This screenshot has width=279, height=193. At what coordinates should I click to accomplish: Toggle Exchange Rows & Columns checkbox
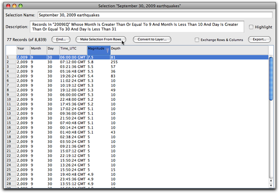coord(197,40)
